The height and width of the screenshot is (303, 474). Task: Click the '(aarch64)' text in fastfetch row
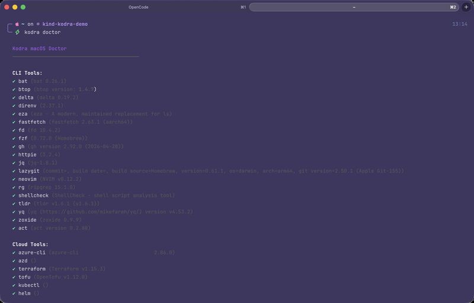(x=116, y=122)
